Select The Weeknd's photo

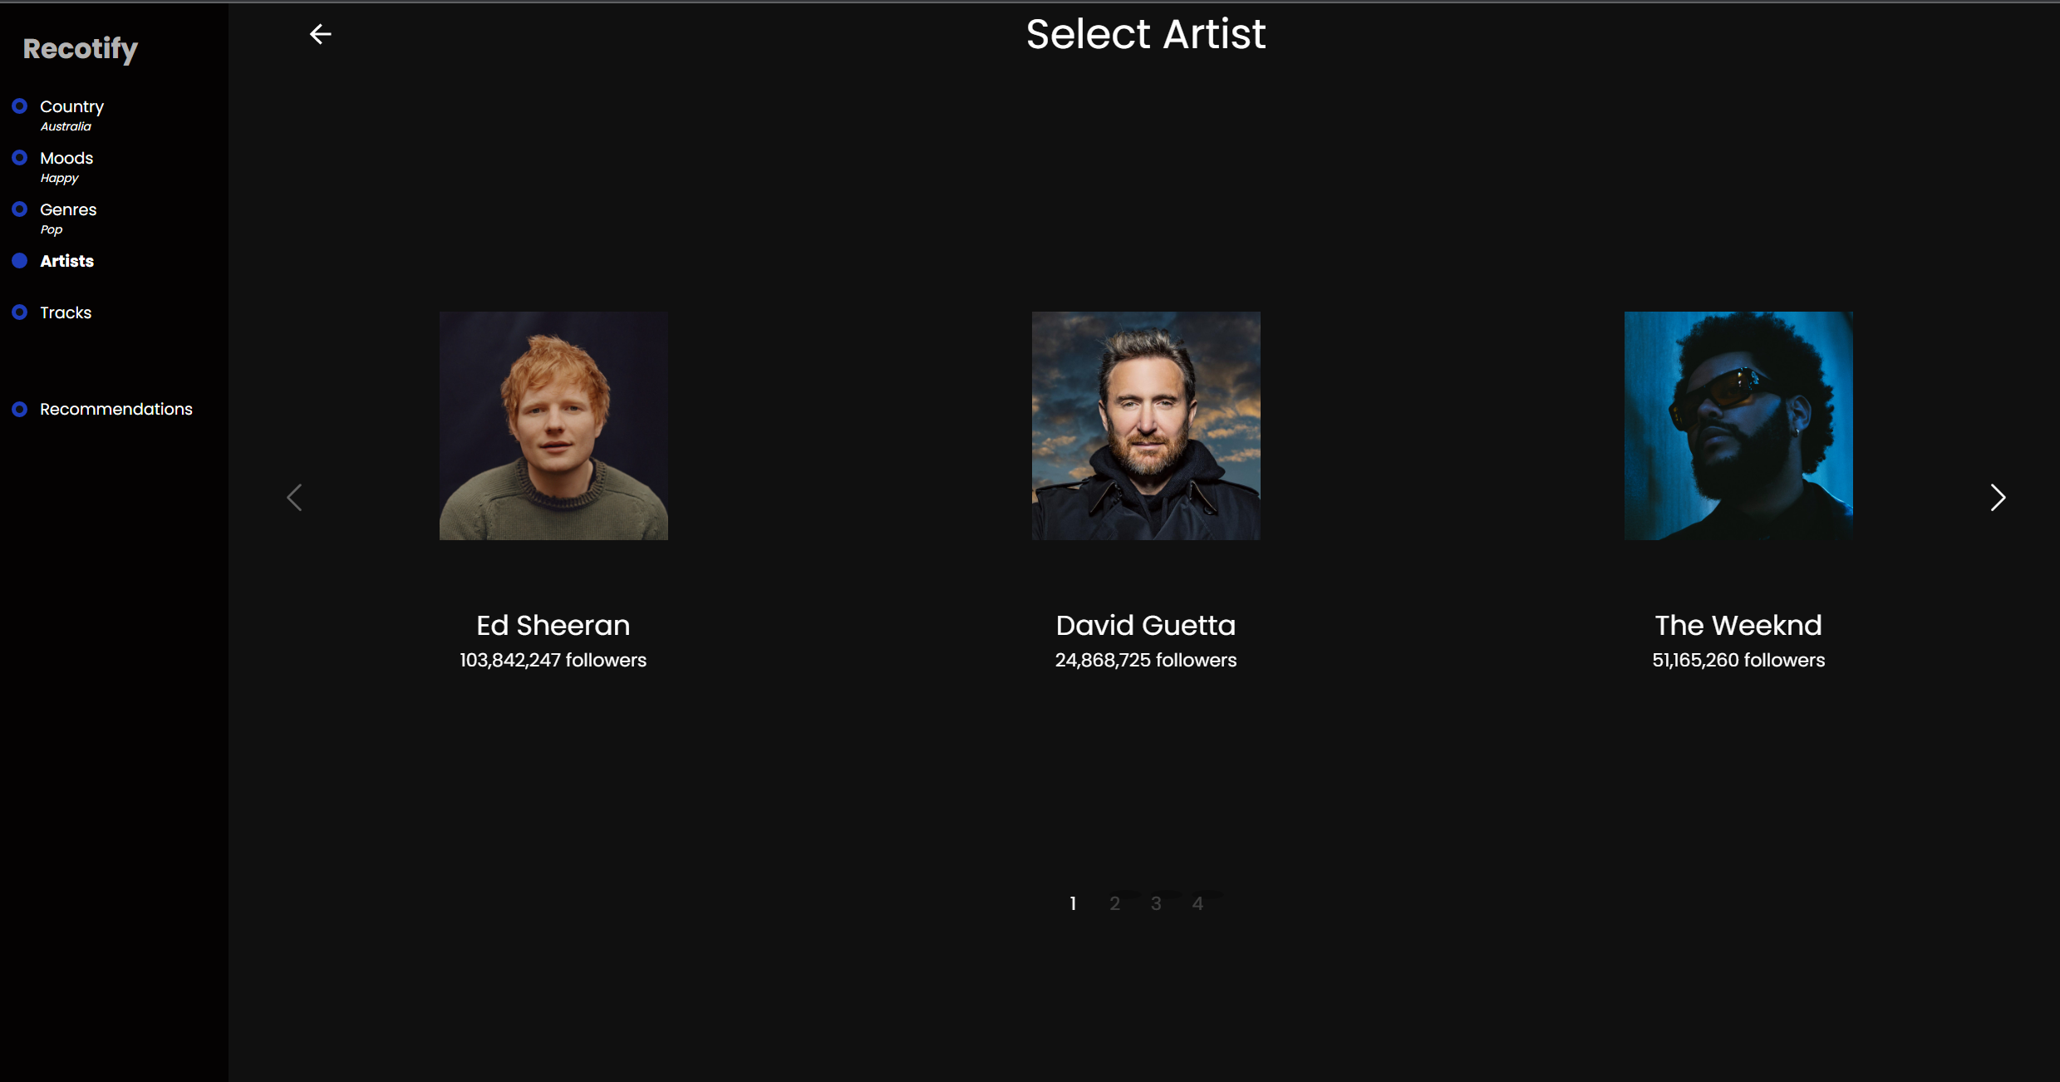(1738, 425)
